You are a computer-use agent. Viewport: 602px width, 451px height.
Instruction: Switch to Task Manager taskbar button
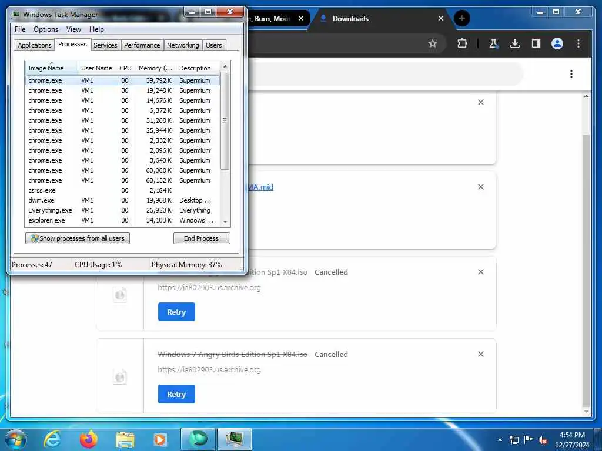click(235, 439)
